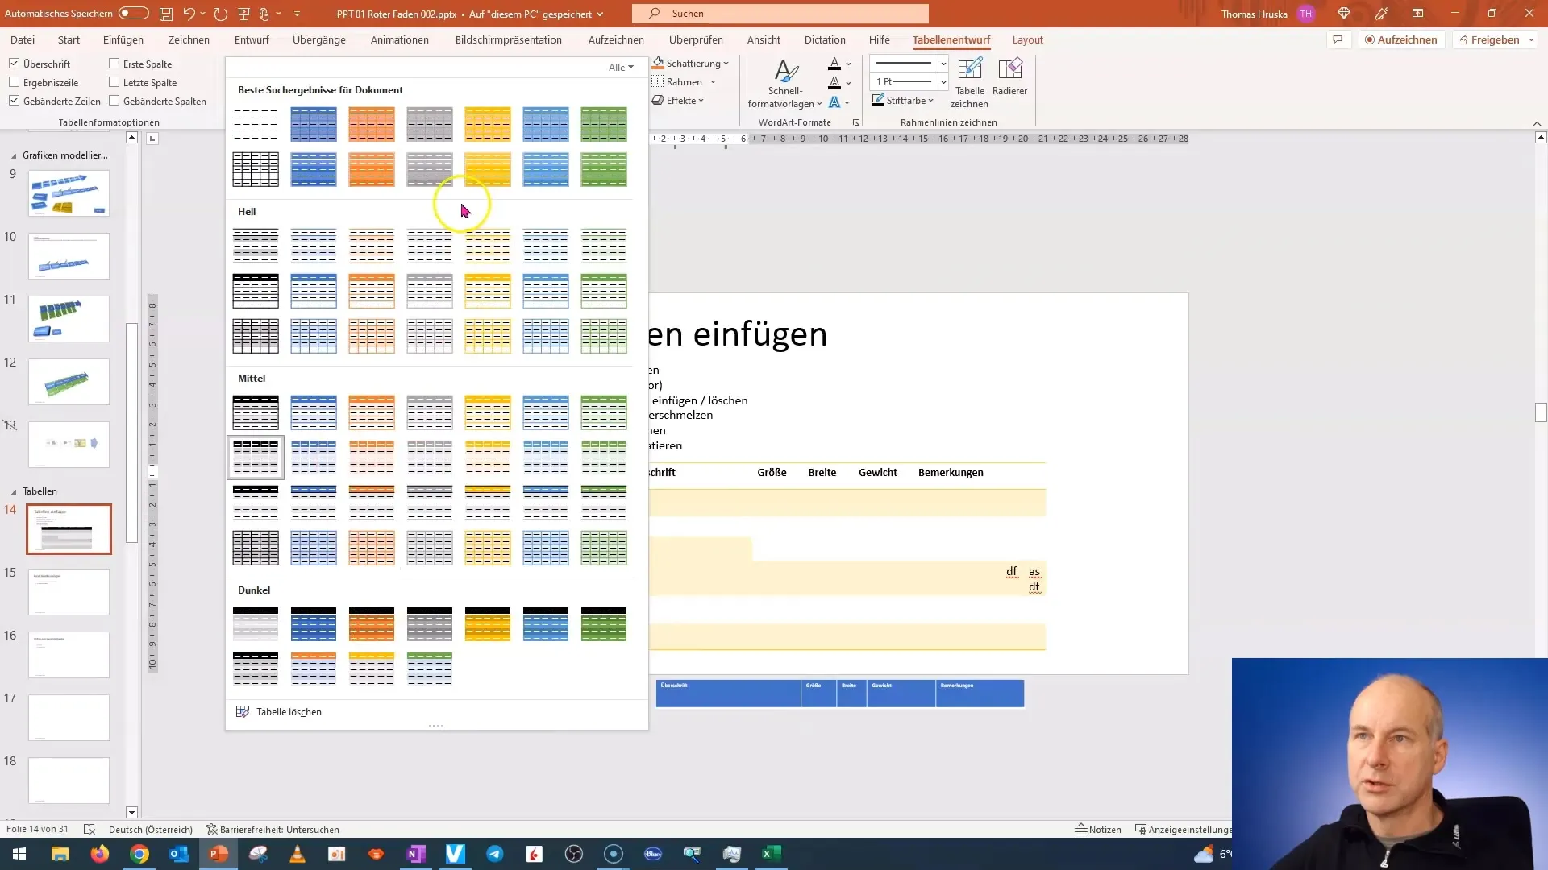Click Anzeigeeinstellungen in status bar
This screenshot has width=1548, height=870.
pyautogui.click(x=1184, y=830)
